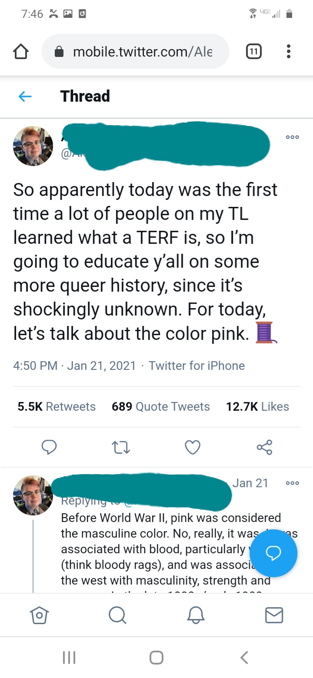This screenshot has height=678, width=313.
Task: Switch to the Twitter Home tab
Action: point(39,615)
